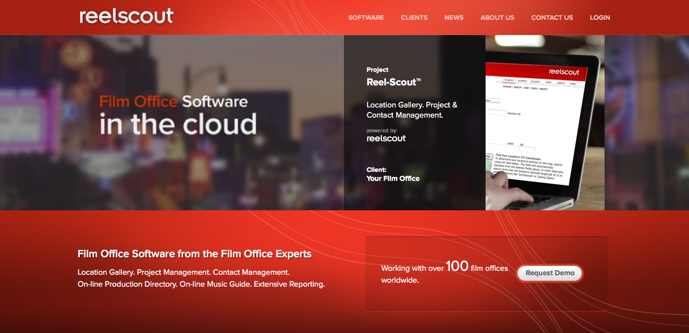The image size is (689, 333).
Task: Click the laptop screenshot slide image
Action: (545, 123)
